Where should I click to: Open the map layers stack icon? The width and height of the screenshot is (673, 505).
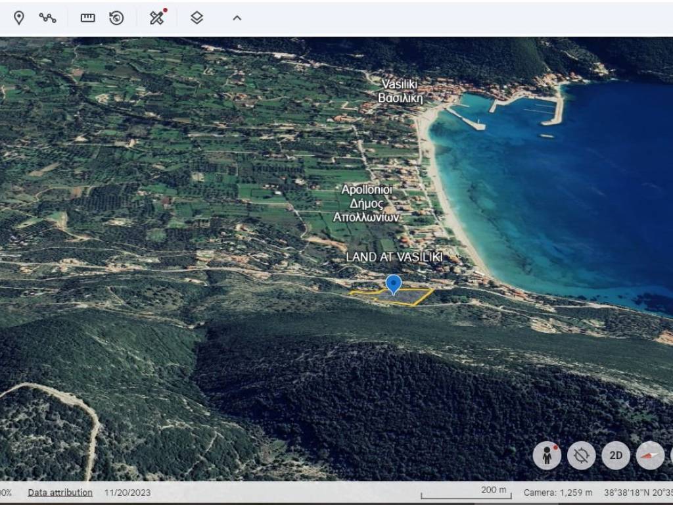(x=197, y=18)
